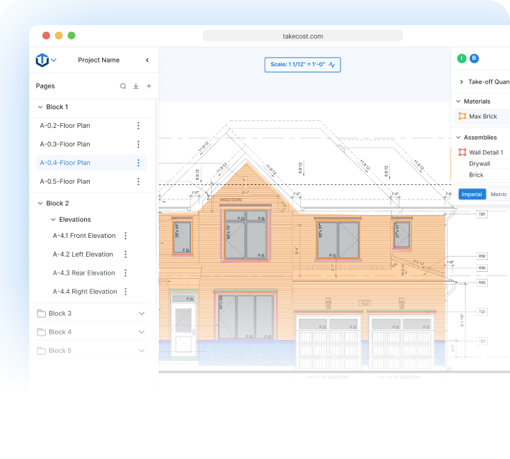Collapse the Elevations subgroup

click(54, 220)
